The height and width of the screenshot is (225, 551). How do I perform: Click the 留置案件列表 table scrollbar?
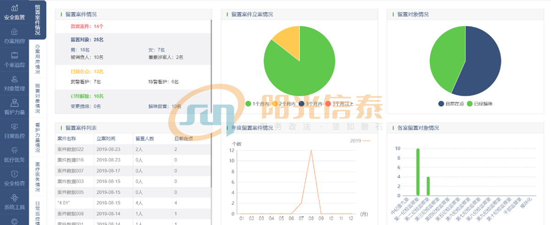point(211,160)
